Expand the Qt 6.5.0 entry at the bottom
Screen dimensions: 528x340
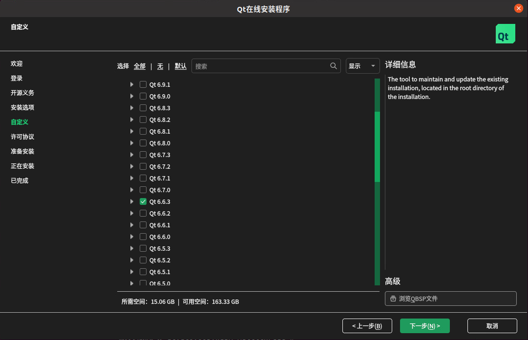click(x=131, y=283)
